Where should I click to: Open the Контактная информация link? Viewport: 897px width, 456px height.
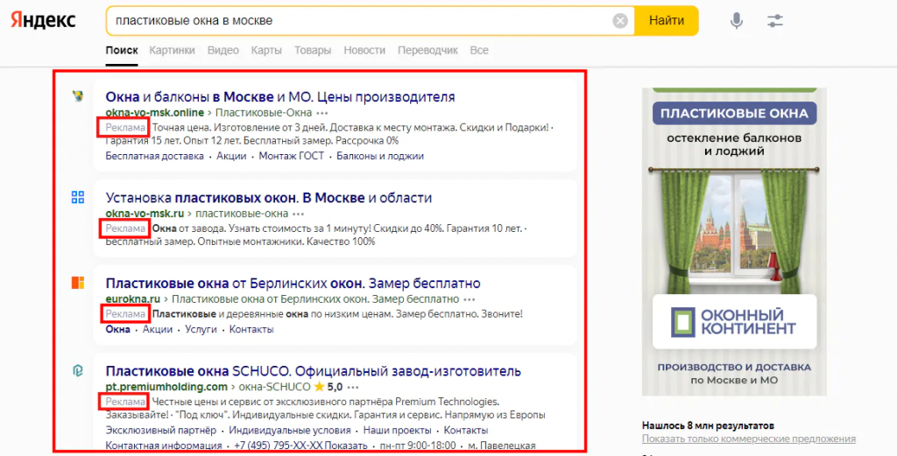point(164,445)
